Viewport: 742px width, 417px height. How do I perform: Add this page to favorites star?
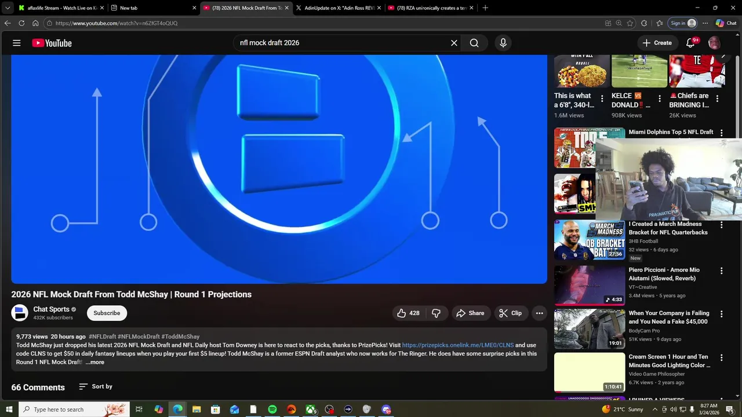630,23
